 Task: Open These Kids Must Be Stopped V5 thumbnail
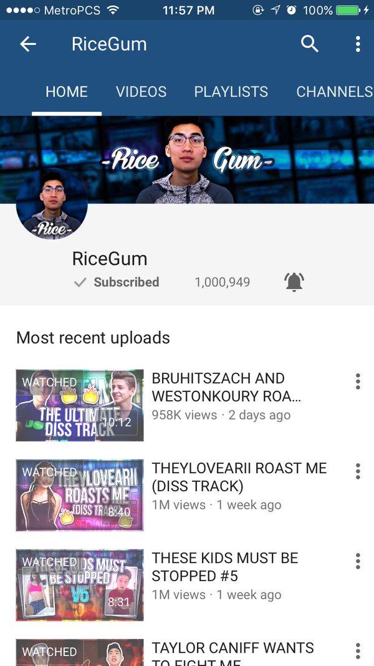tap(80, 585)
